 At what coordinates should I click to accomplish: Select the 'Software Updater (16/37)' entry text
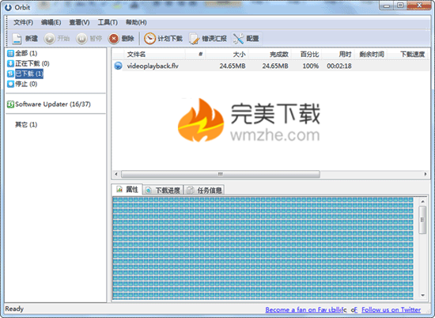53,104
